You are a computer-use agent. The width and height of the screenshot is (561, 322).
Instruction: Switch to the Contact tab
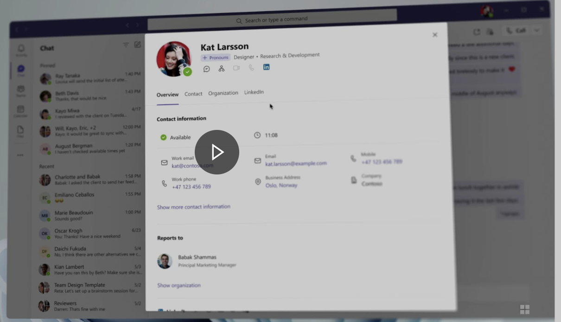(x=193, y=94)
